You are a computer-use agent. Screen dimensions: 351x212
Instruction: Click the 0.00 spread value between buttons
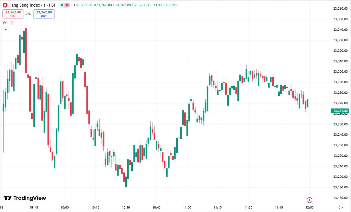[29, 14]
